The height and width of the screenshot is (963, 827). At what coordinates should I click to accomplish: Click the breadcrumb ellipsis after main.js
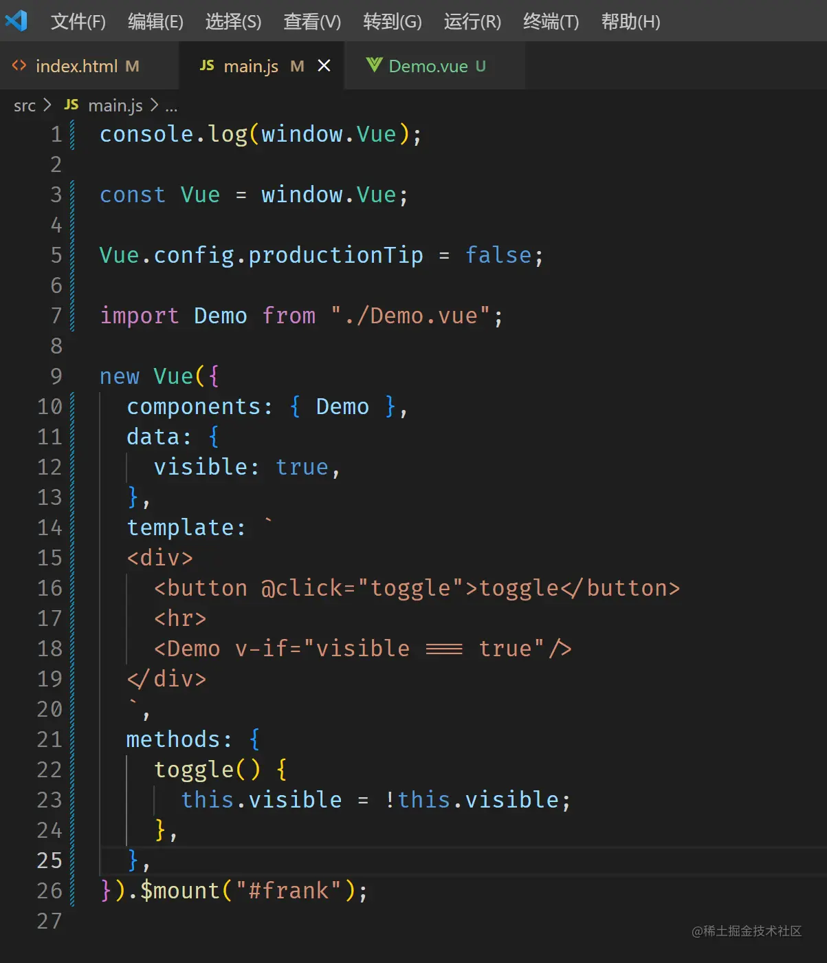click(171, 108)
